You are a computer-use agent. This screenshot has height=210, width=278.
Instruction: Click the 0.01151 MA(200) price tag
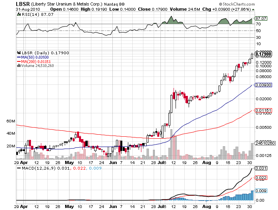point(263,111)
